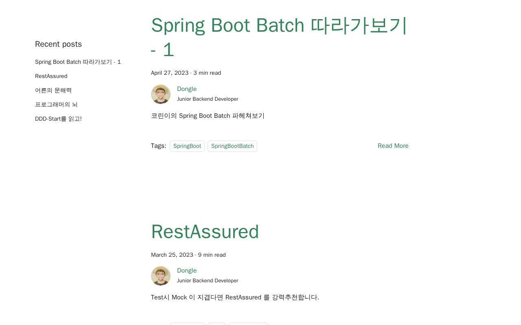Go to 프로그래머의 뇌 in Recent posts
Screen dimensions: 521x325
point(56,105)
